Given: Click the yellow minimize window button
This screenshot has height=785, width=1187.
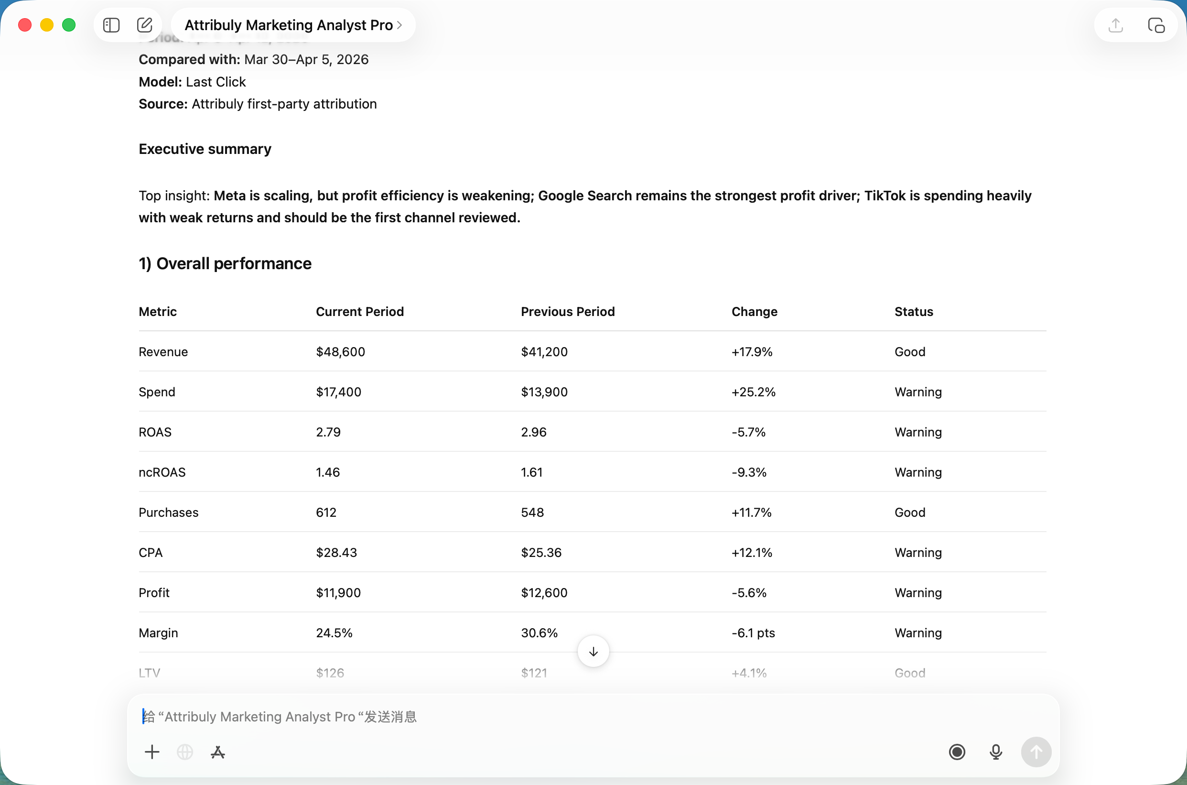Looking at the screenshot, I should coord(47,25).
